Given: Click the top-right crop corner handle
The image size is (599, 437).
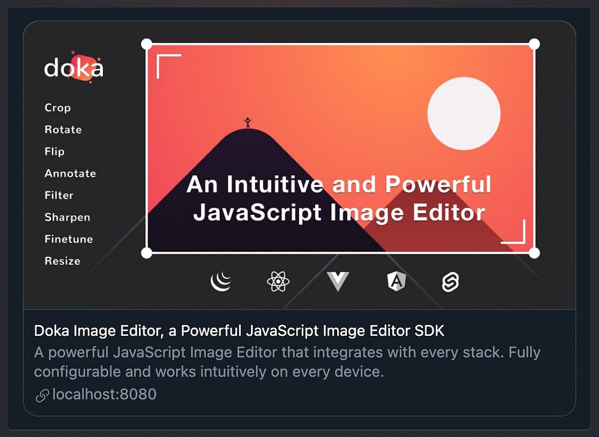Looking at the screenshot, I should click(x=534, y=44).
